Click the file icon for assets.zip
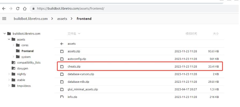 [x=62, y=51]
